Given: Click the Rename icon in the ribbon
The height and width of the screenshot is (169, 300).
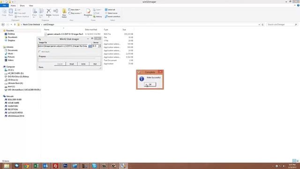Looking at the screenshot, I should click(56, 12).
